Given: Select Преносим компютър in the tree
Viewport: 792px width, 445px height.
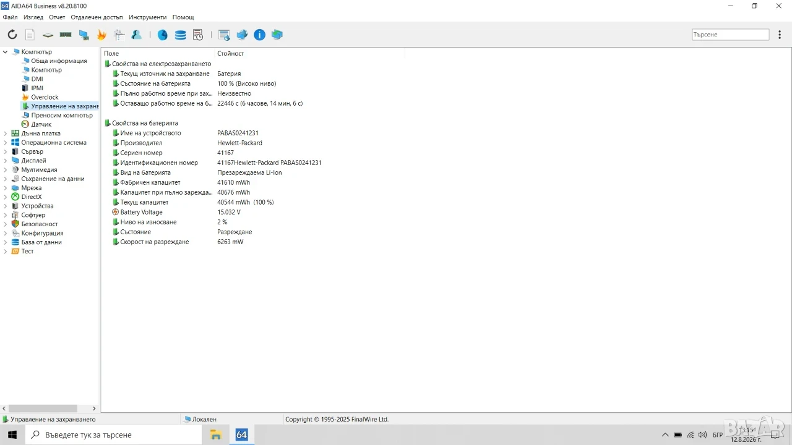Looking at the screenshot, I should click(62, 116).
